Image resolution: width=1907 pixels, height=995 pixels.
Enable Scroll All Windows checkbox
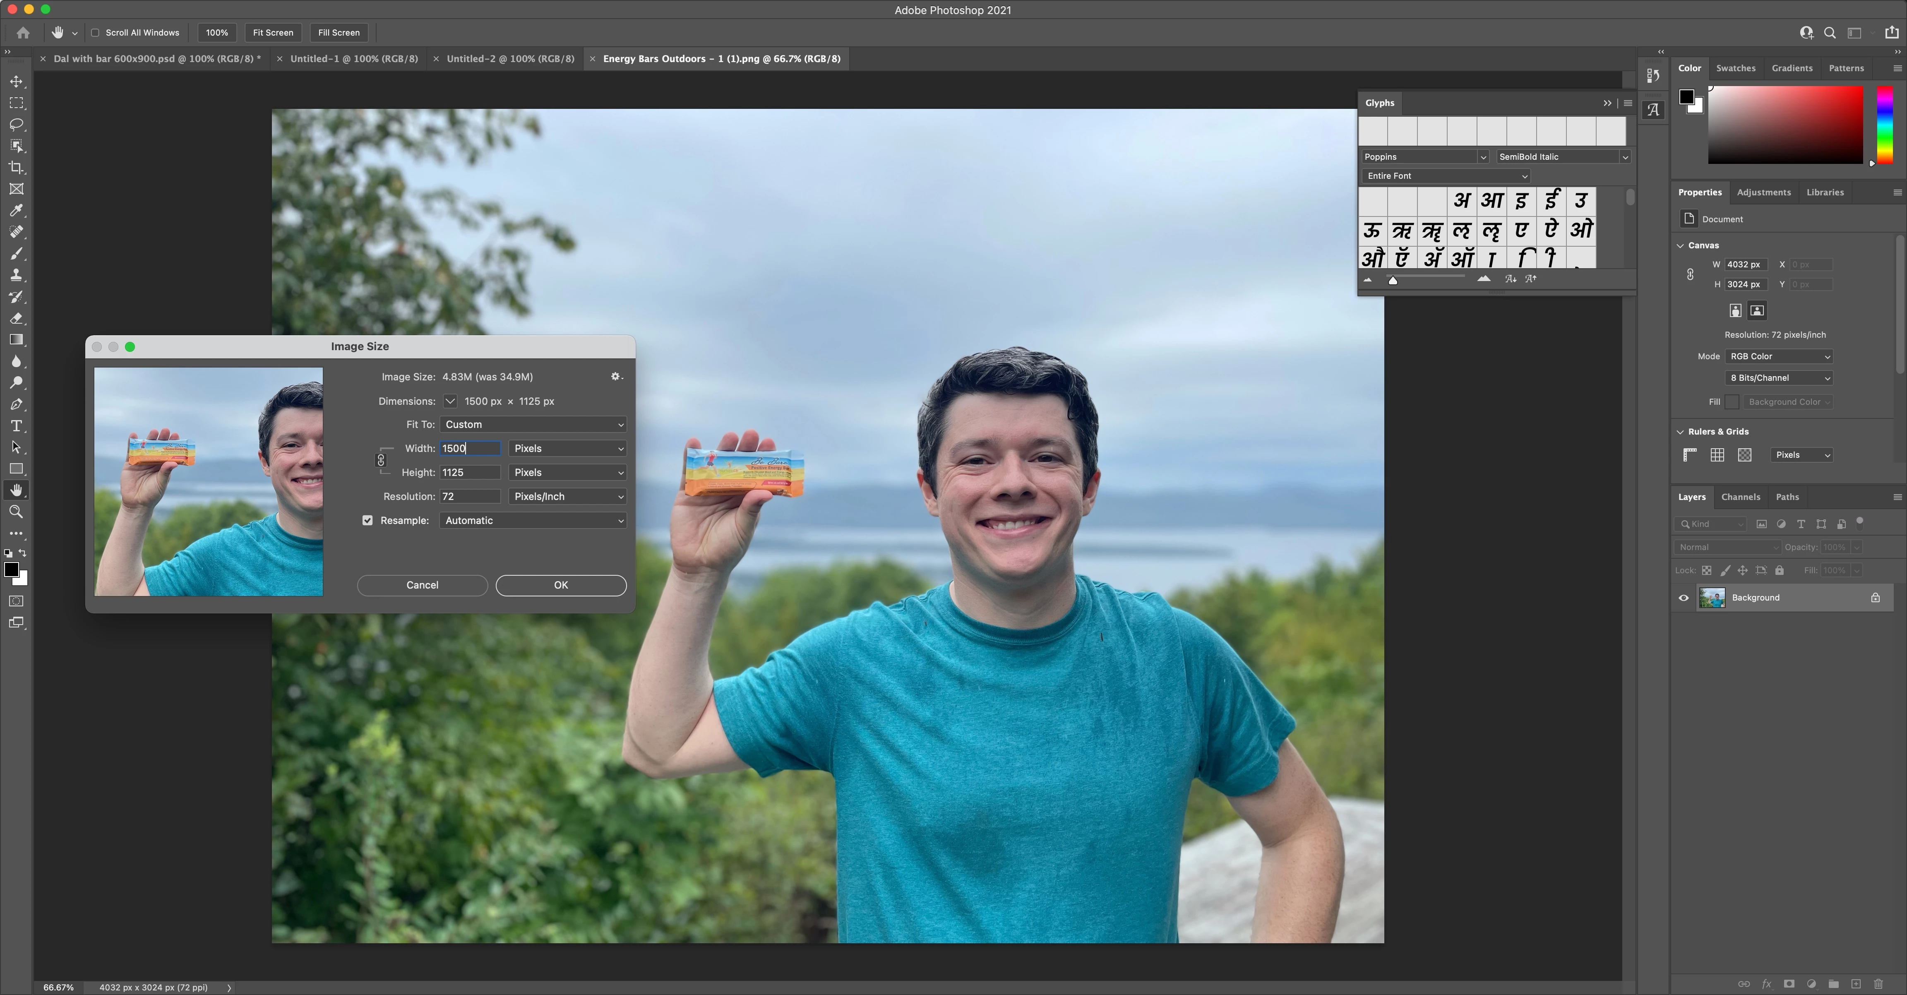[96, 33]
